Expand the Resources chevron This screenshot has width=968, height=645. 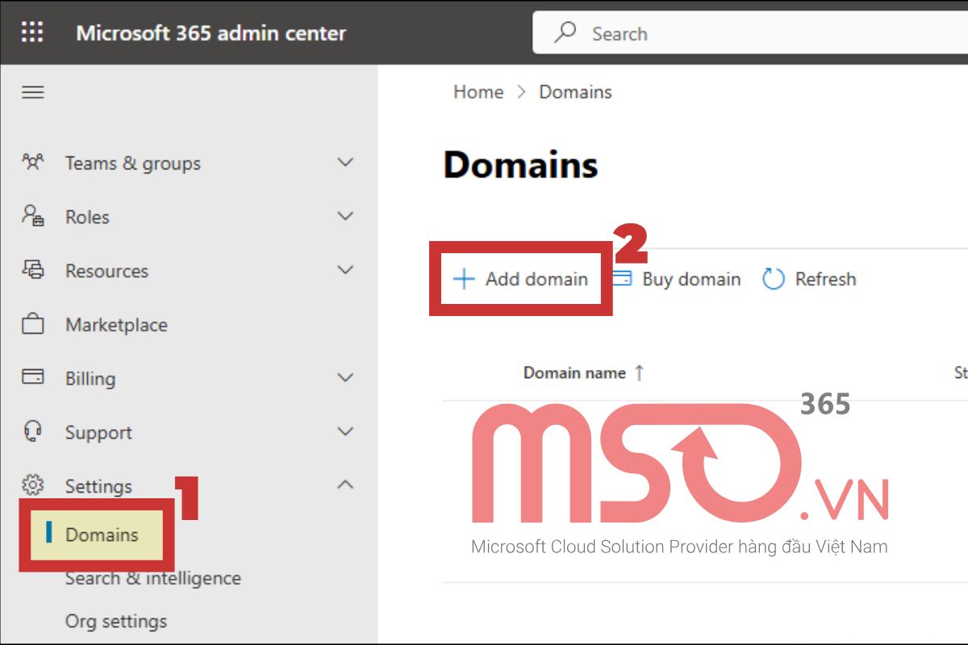(345, 269)
